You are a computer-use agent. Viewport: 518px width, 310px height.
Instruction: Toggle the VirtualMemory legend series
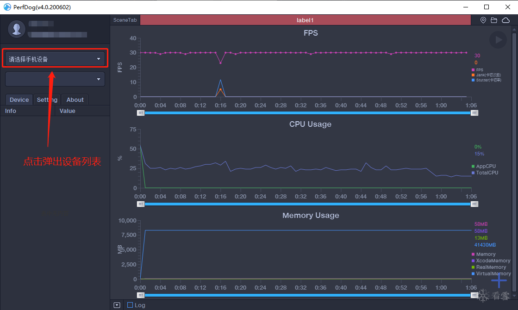pyautogui.click(x=491, y=273)
